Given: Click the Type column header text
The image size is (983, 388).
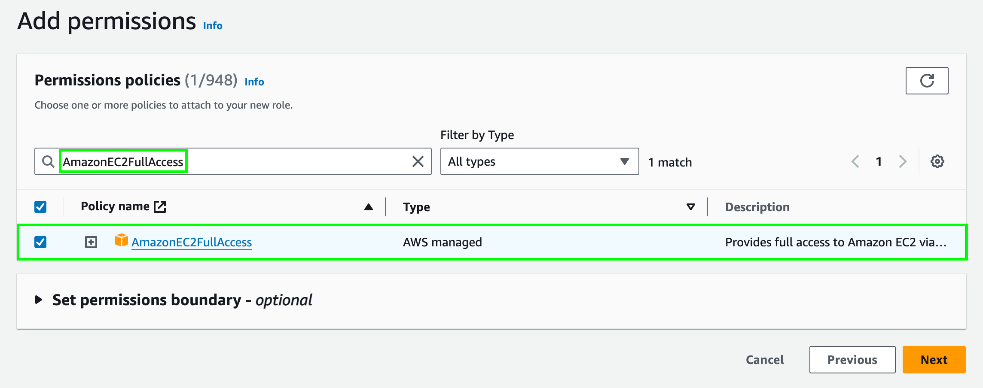Looking at the screenshot, I should (416, 207).
